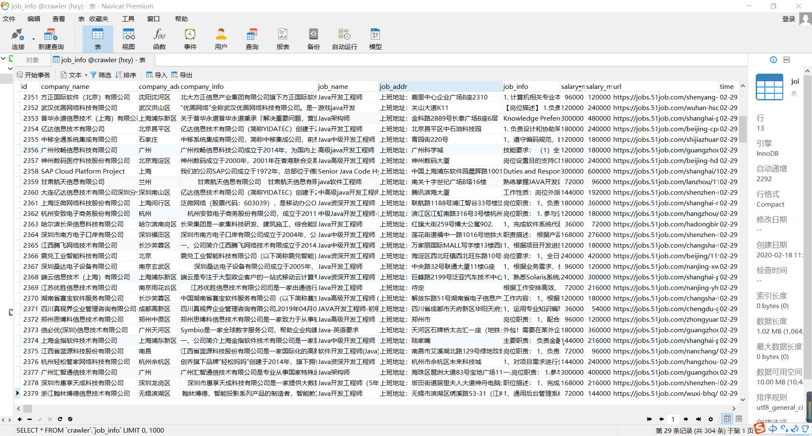Select the id cell 2379
This screenshot has height=436, width=812.
pos(30,393)
